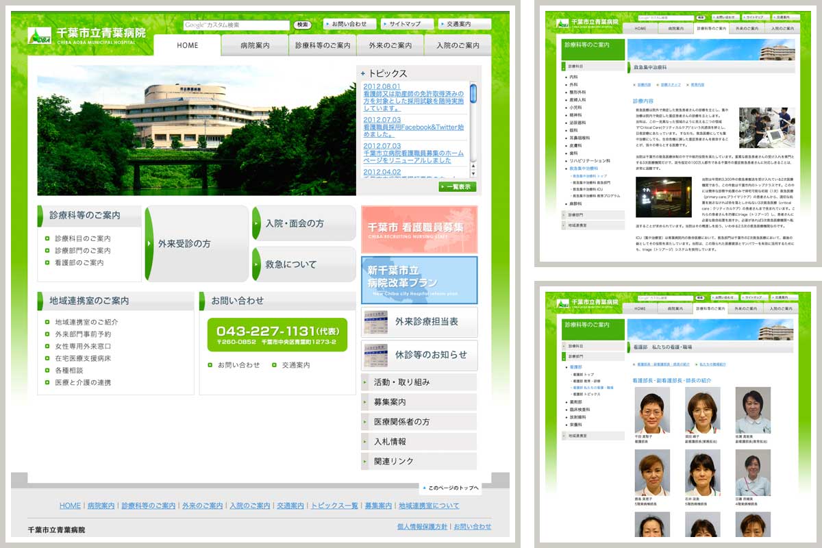The width and height of the screenshot is (822, 548).
Task: Expand the 募集案内 section
Action: pyautogui.click(x=419, y=402)
